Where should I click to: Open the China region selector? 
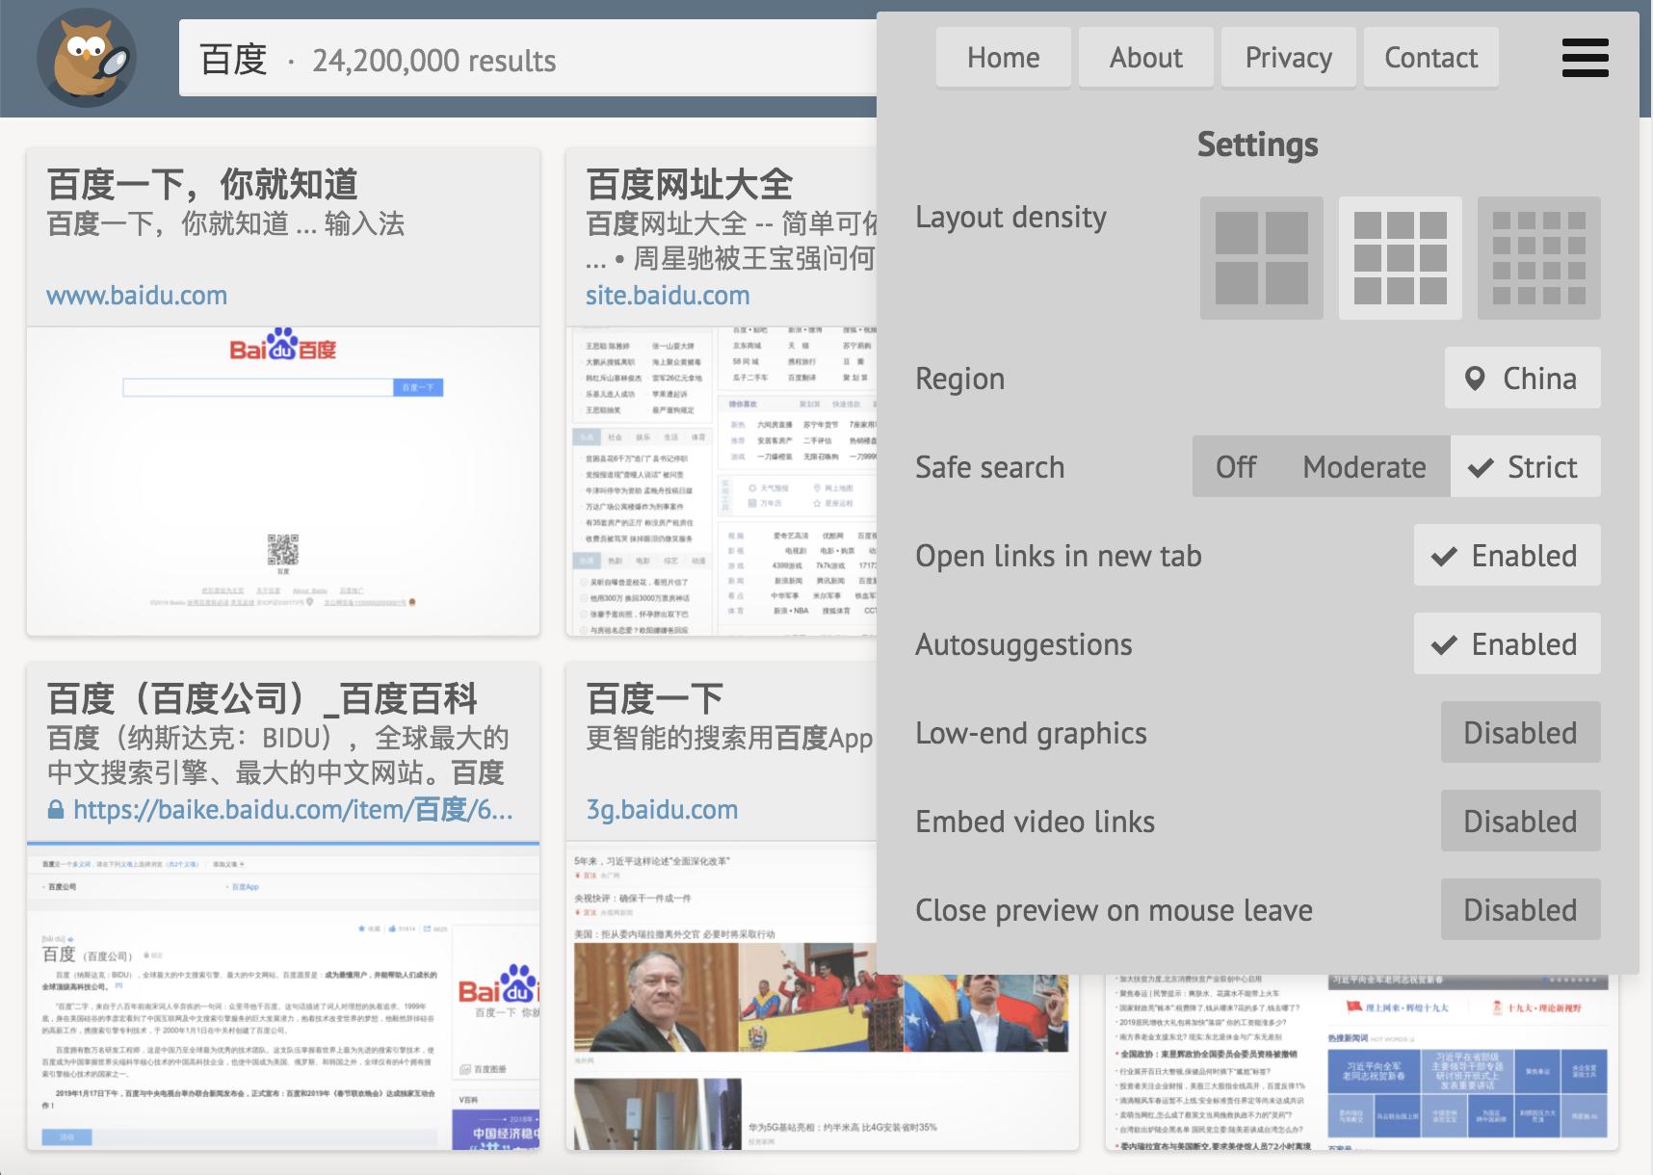point(1522,379)
